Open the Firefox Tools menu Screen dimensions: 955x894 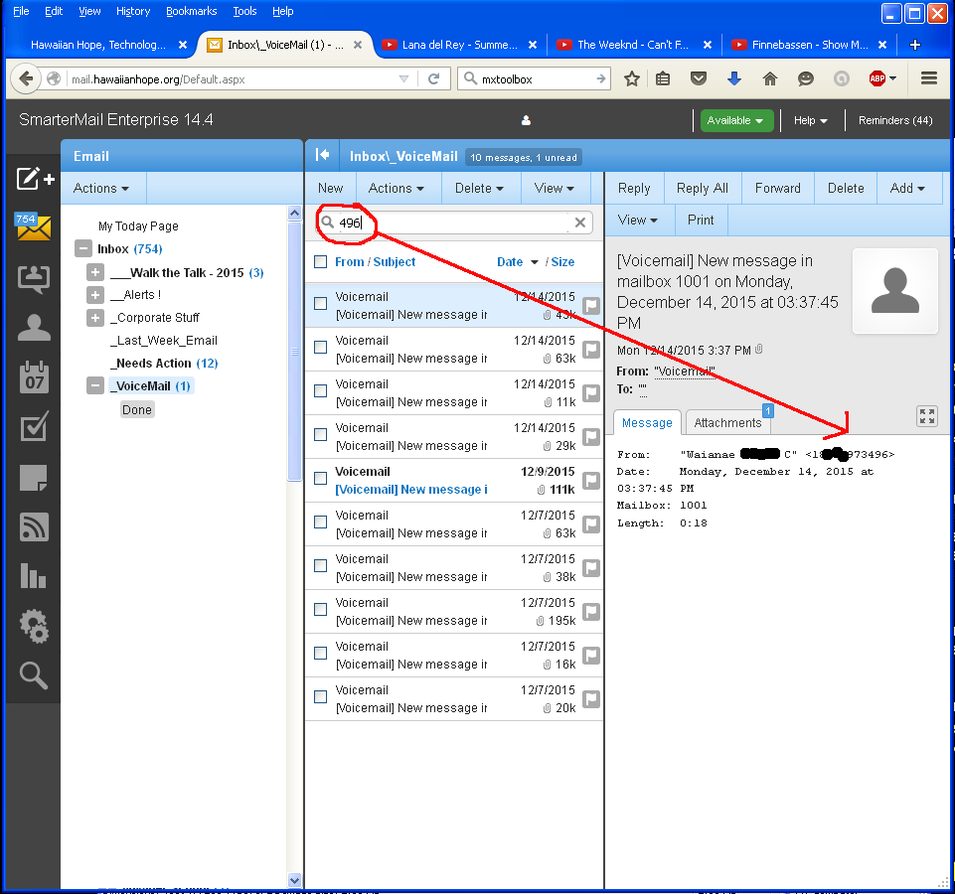coord(244,11)
